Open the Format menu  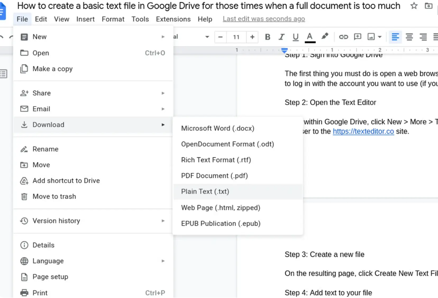tap(113, 19)
